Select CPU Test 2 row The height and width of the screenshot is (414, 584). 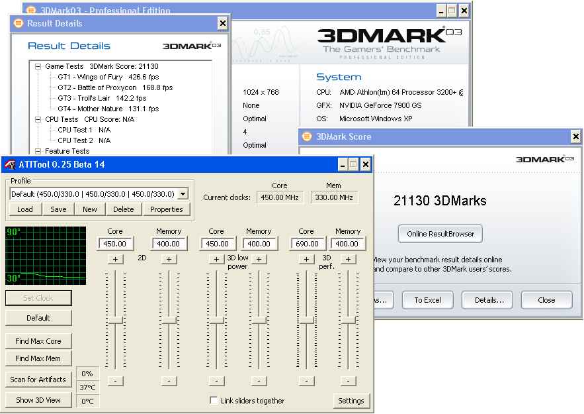[x=84, y=140]
